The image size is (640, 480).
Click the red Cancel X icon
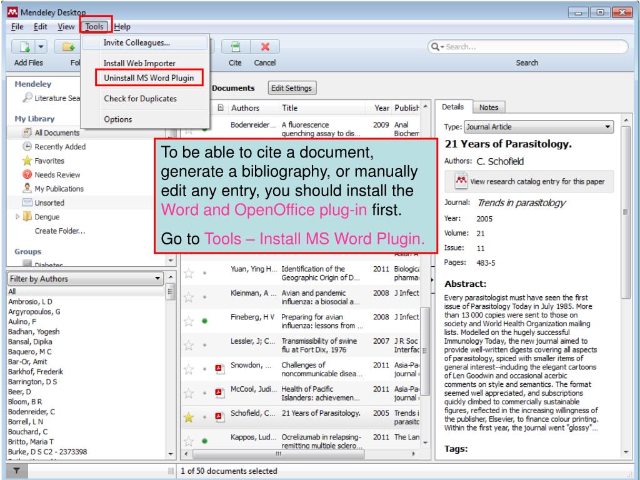tap(265, 47)
